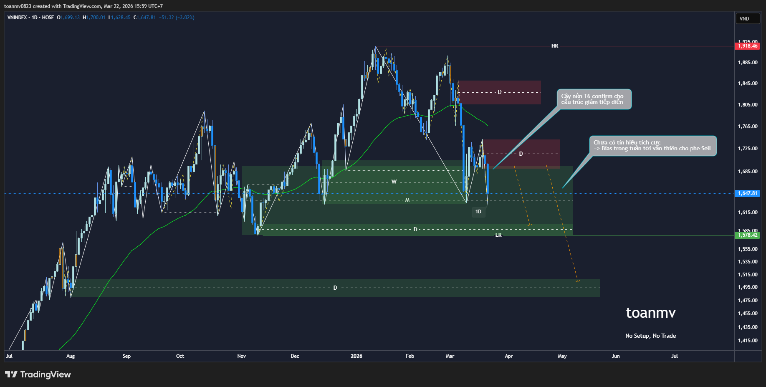Click the VND currency button
Image resolution: width=766 pixels, height=387 pixels.
tap(747, 18)
